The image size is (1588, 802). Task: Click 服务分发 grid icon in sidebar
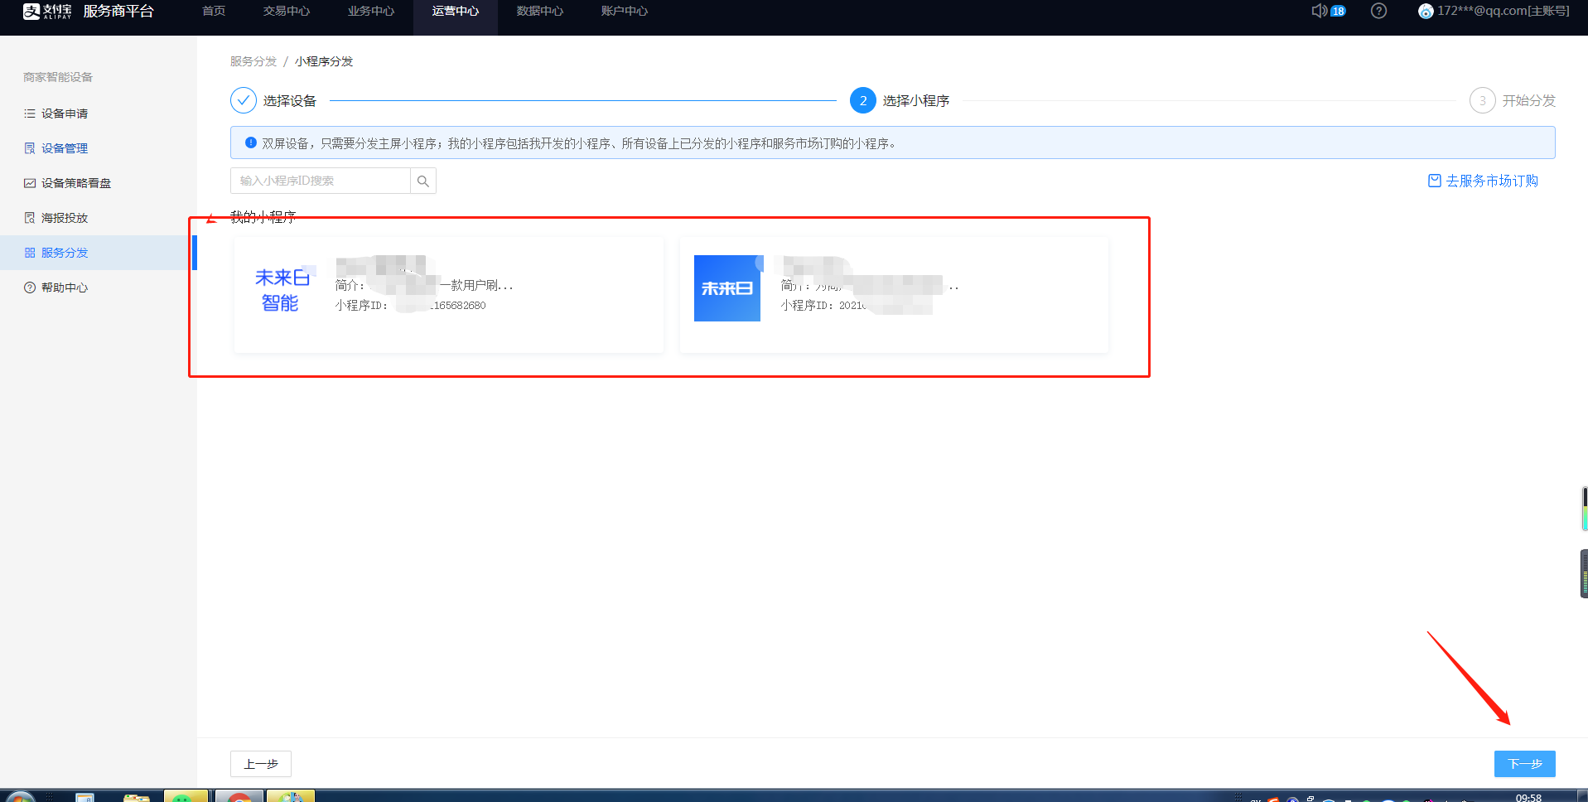pos(30,253)
